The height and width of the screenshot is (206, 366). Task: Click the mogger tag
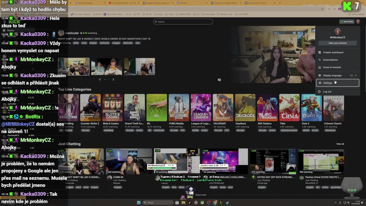[x=116, y=43]
